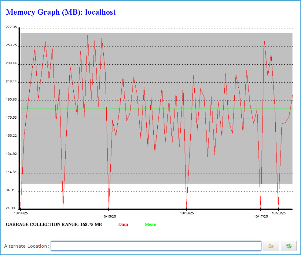
Task: Click the Alternate Location label text
Action: tap(27, 246)
